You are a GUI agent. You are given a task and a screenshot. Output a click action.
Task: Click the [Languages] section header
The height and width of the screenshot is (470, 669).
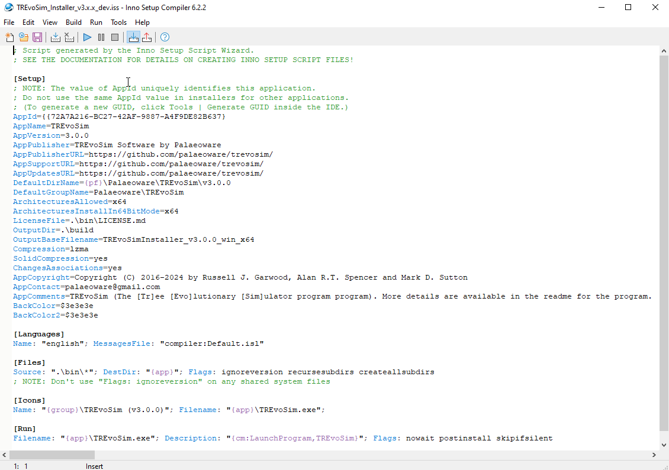click(39, 334)
